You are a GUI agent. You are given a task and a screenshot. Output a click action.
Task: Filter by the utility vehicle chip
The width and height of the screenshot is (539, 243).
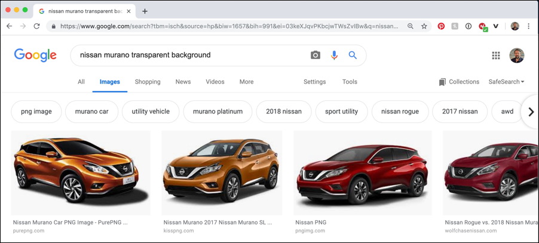(x=151, y=112)
